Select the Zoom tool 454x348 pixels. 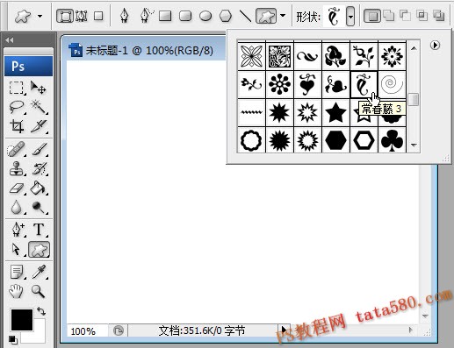click(x=39, y=291)
